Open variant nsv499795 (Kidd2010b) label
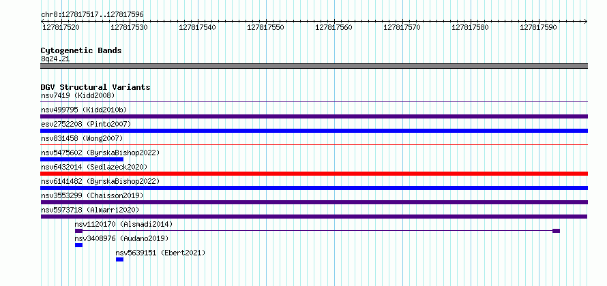The image size is (607, 286). (84, 110)
